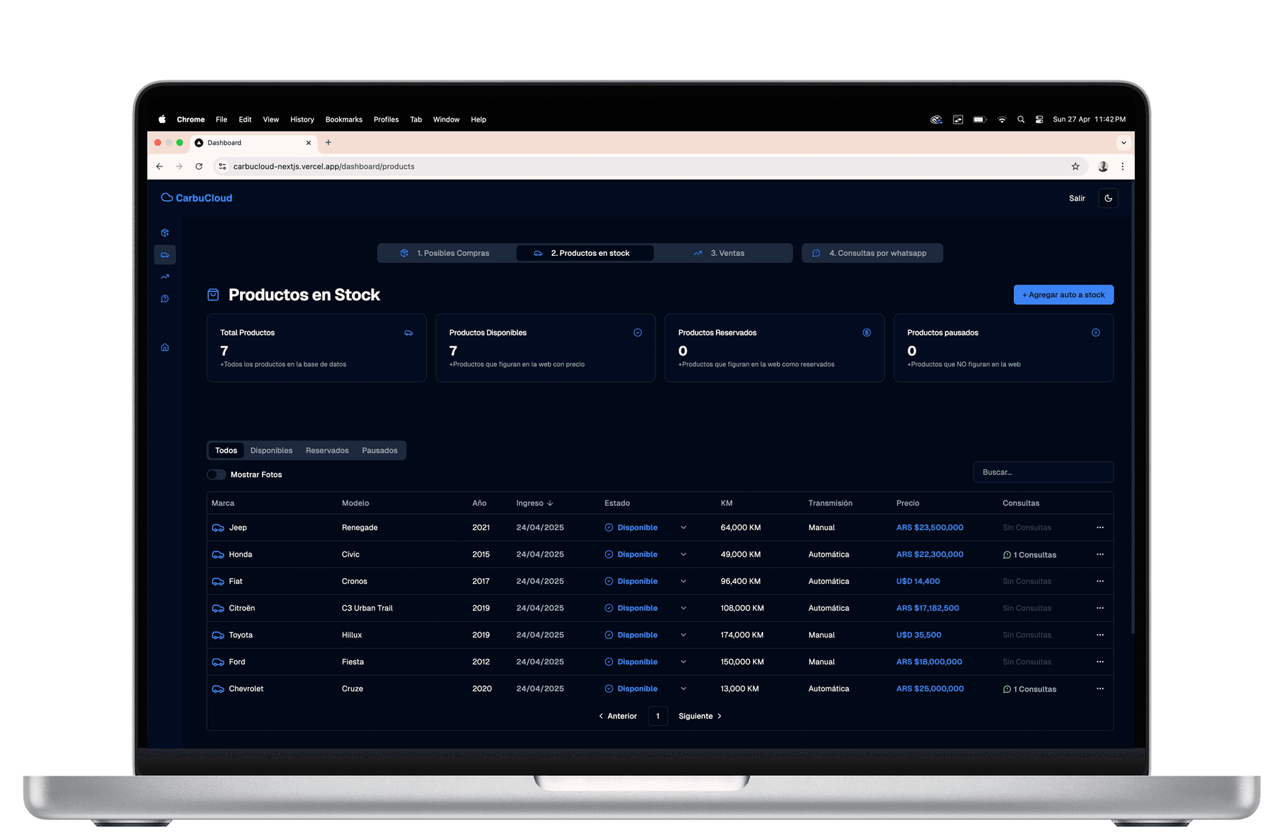
Task: Click the Honda row's 1 Consultas chat icon
Action: coord(1006,555)
